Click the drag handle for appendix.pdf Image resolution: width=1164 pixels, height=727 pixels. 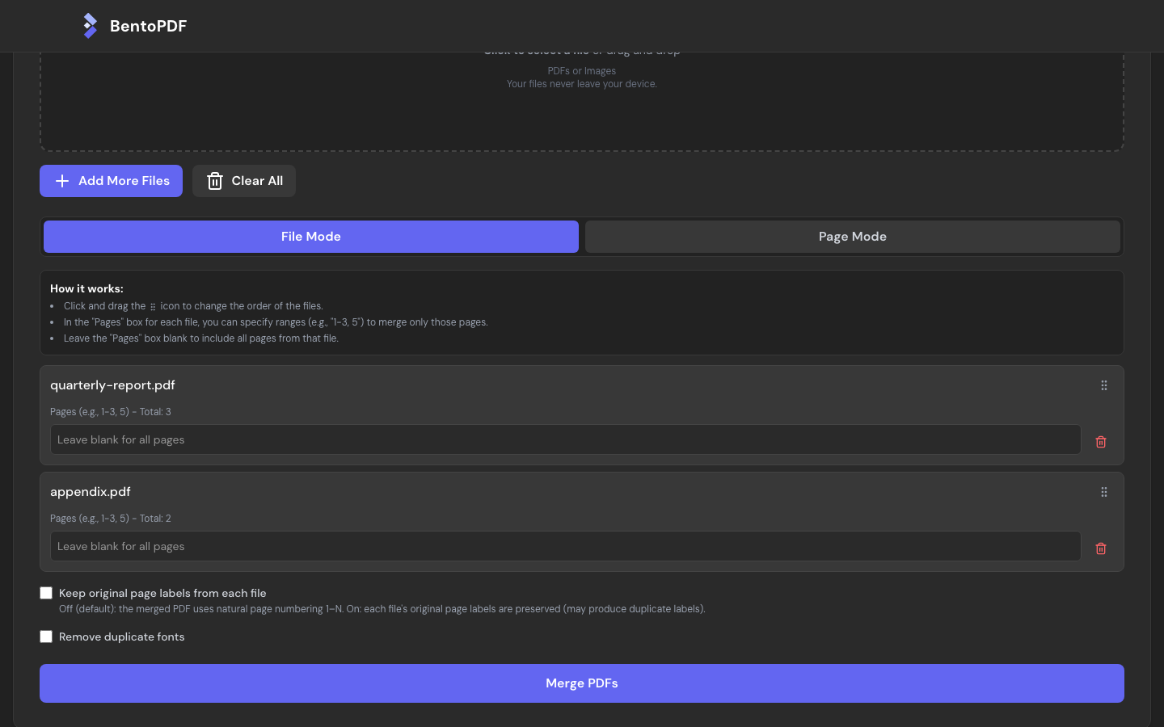click(x=1103, y=492)
